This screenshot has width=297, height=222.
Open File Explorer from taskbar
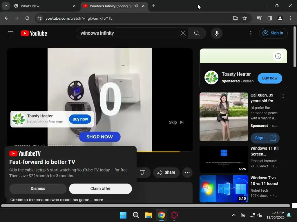[x=149, y=215]
